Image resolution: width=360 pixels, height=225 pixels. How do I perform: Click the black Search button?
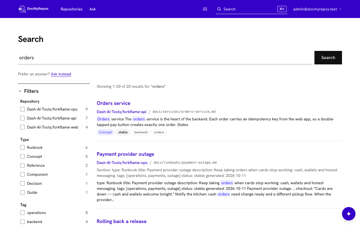pyautogui.click(x=328, y=58)
